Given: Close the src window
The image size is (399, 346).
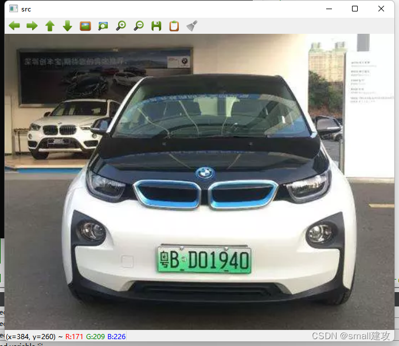Looking at the screenshot, I should coord(381,9).
